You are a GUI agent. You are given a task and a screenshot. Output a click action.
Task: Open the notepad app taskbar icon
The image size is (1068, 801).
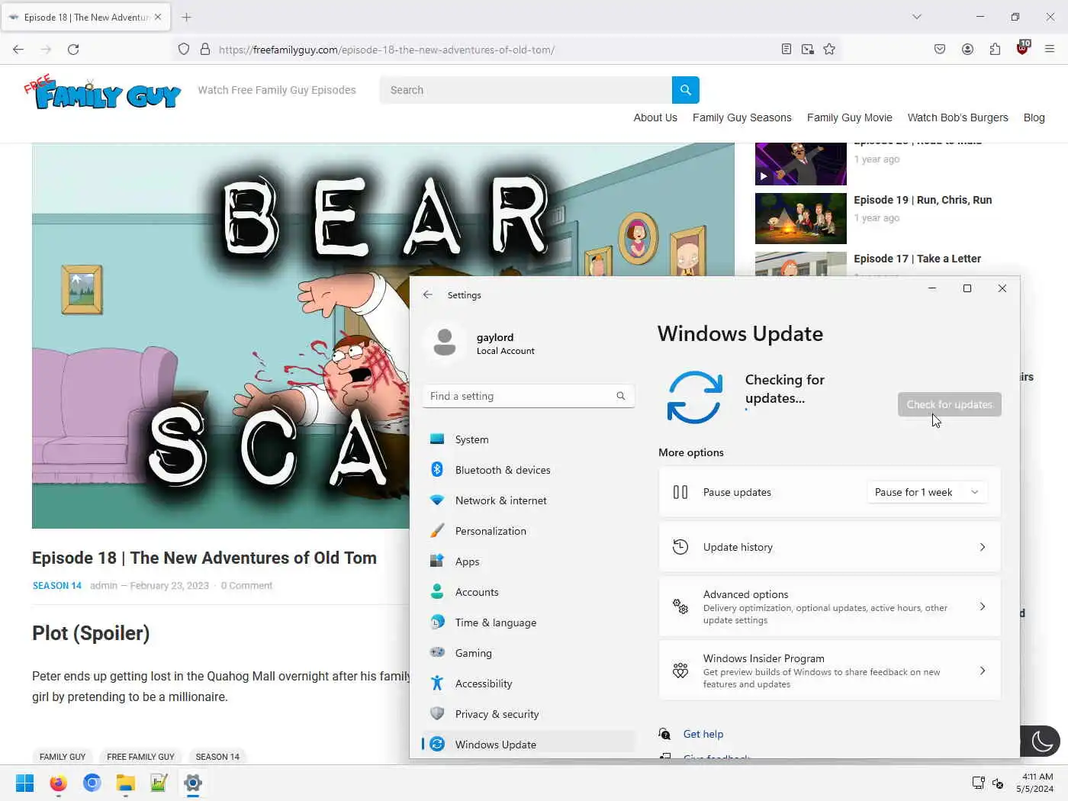pos(159,783)
